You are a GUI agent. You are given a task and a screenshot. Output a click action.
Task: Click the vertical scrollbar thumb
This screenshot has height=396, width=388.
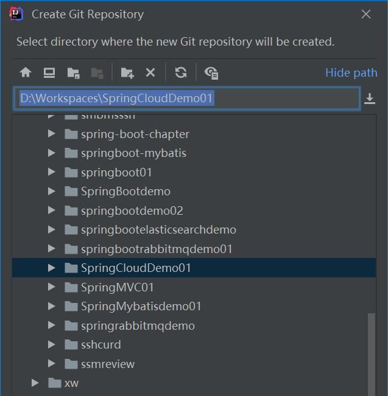tap(372, 353)
